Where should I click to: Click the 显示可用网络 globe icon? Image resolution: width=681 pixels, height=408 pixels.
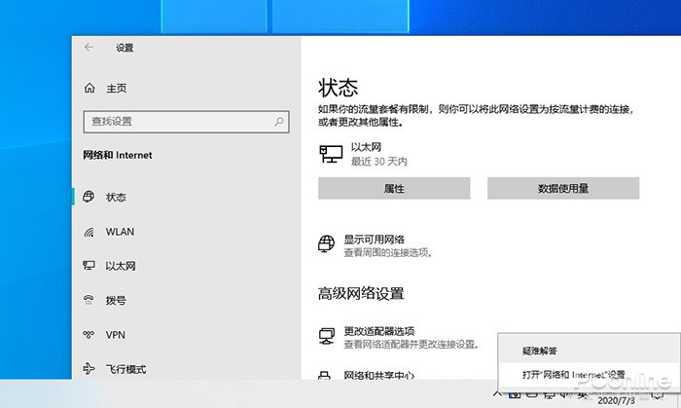coord(326,244)
